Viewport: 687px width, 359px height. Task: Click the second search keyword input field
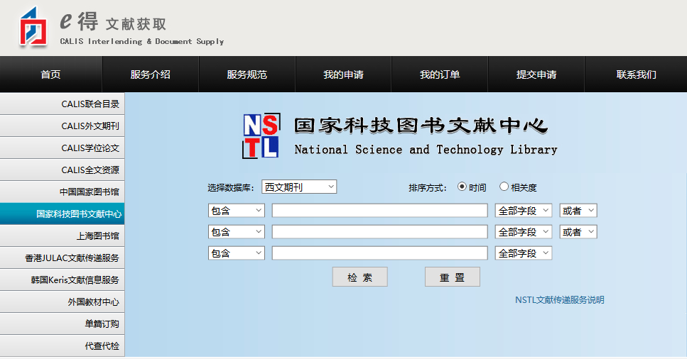coord(380,231)
